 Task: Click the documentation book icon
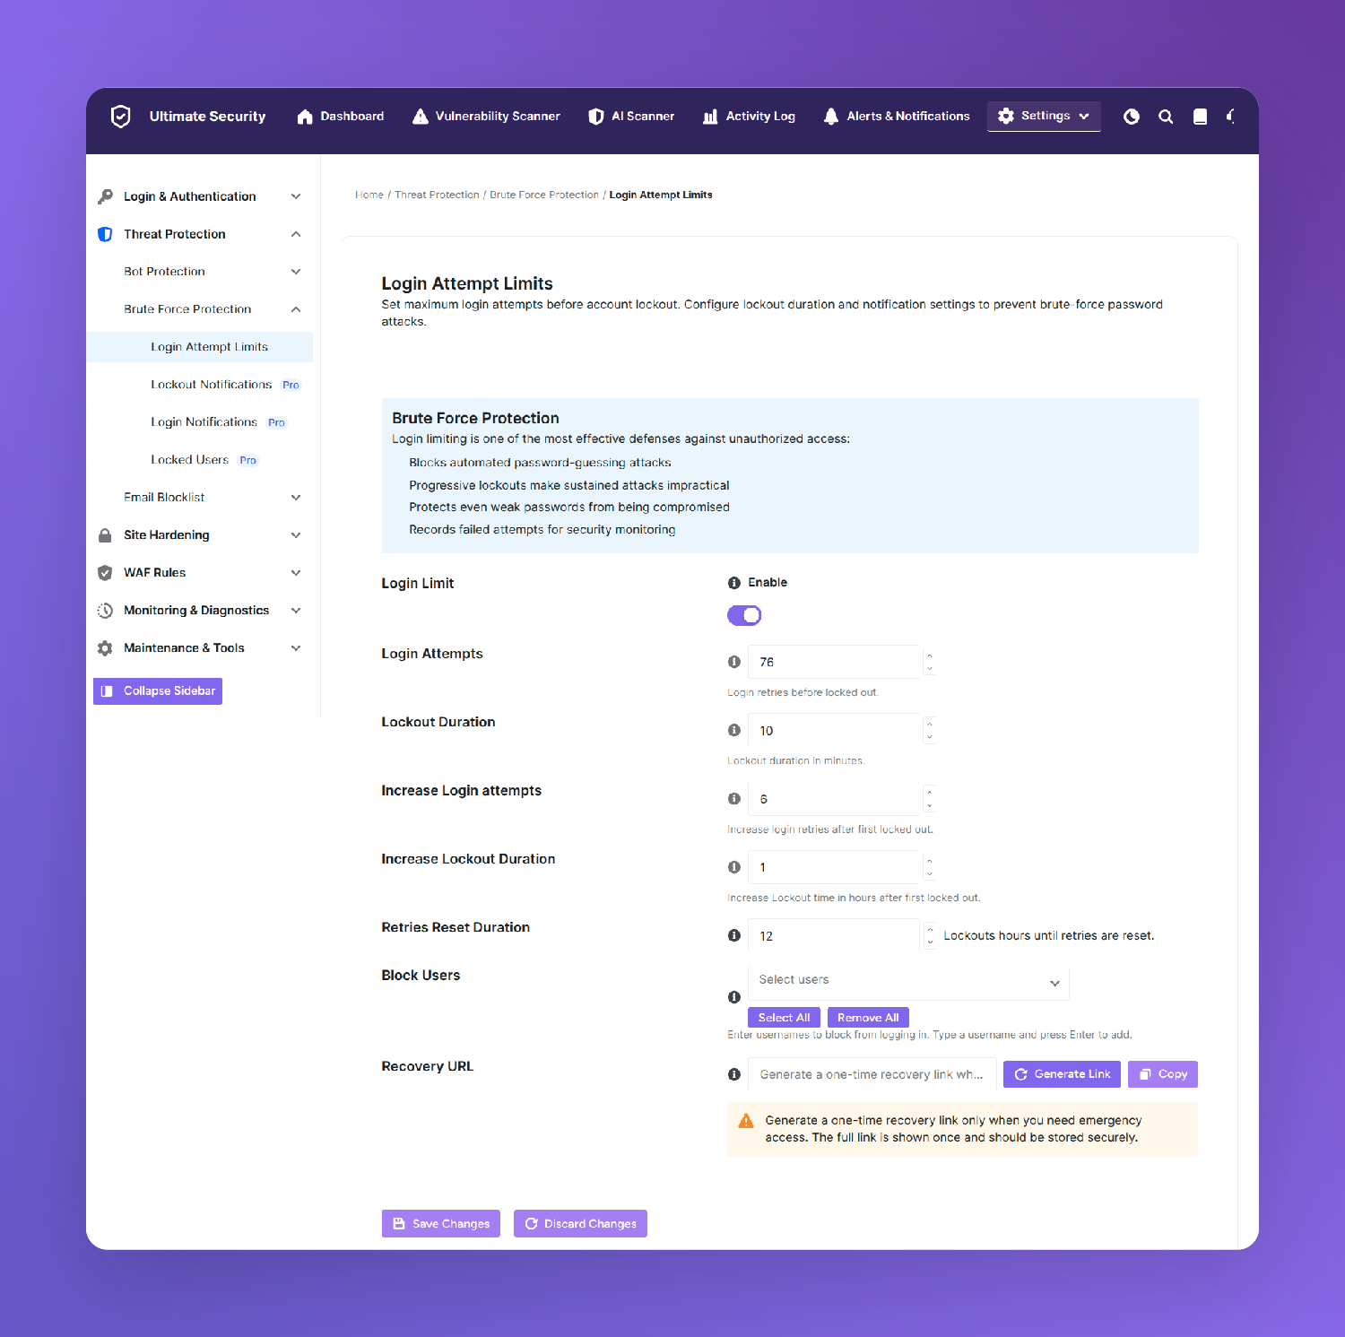[x=1200, y=117]
